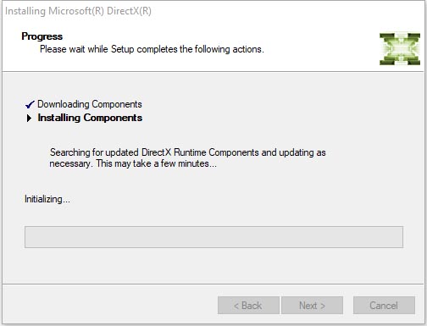This screenshot has width=427, height=326.
Task: Click the grayed-out Back button
Action: coord(248,305)
